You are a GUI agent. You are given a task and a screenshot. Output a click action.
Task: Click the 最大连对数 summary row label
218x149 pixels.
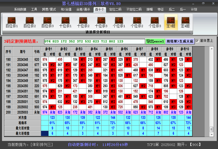[x=22, y=128]
